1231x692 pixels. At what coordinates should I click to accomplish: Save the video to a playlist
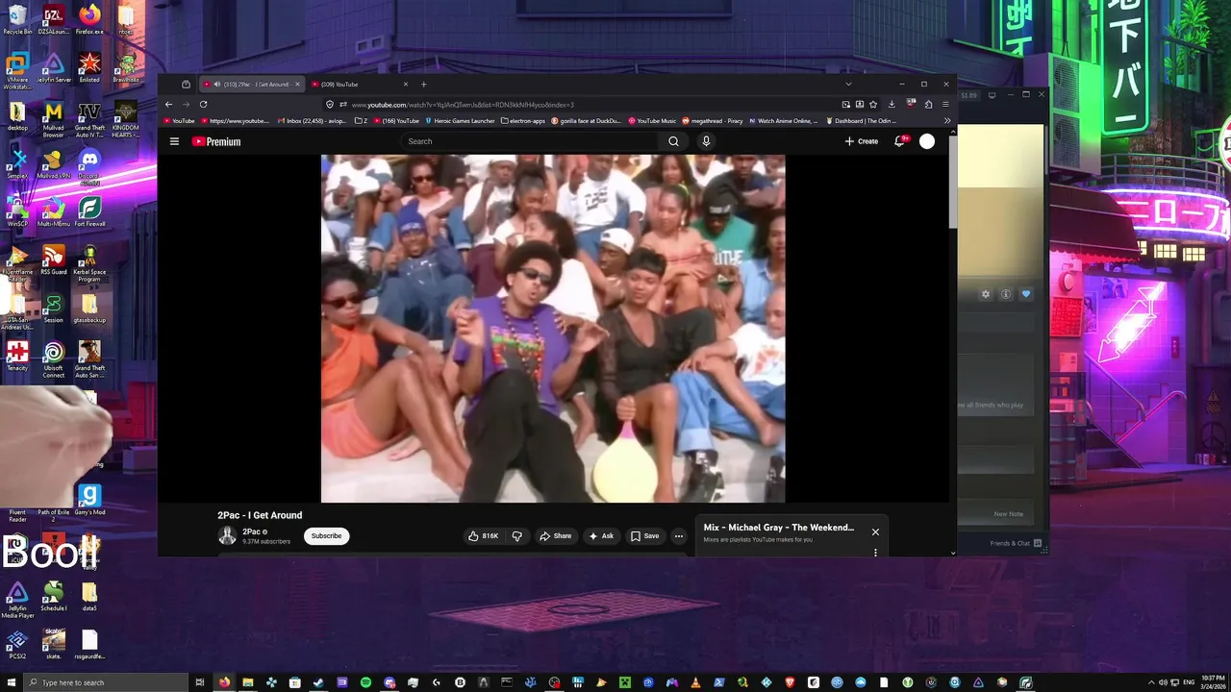[x=644, y=536]
